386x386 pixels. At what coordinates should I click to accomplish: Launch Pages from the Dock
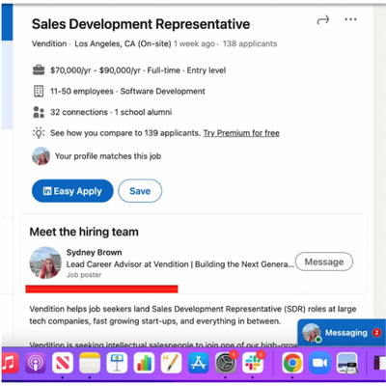coord(171,363)
